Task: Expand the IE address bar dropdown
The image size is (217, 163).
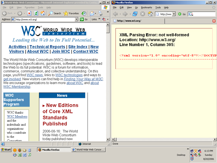Action: coord(77,19)
